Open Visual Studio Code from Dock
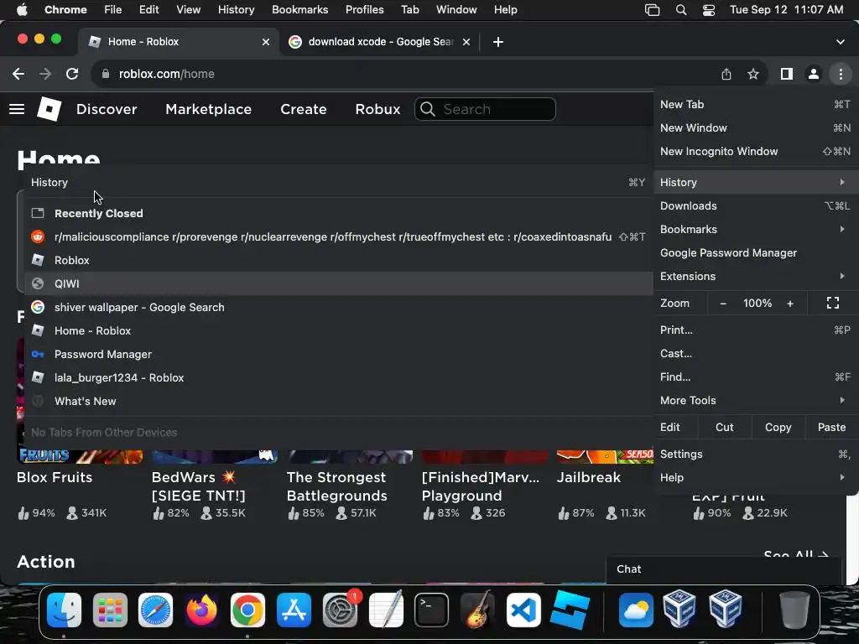 pyautogui.click(x=523, y=610)
